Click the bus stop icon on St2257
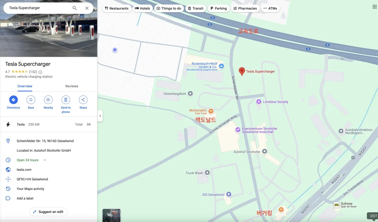The width and height of the screenshot is (378, 222). point(353,157)
